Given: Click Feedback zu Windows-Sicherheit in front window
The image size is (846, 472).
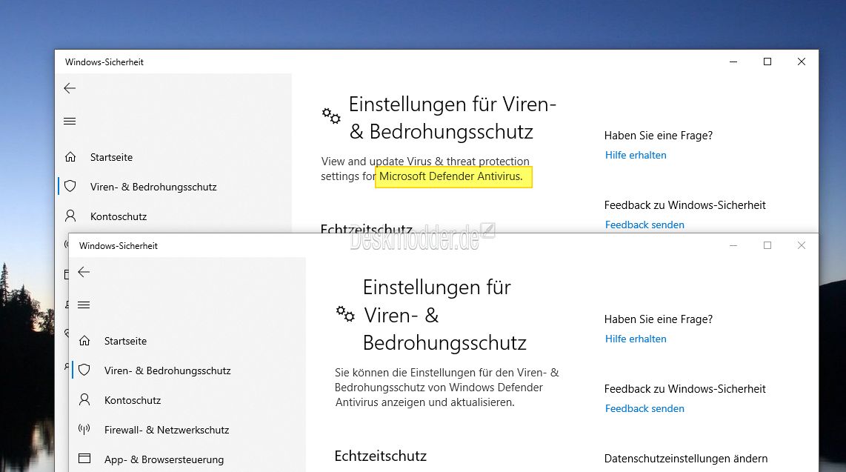Looking at the screenshot, I should [x=685, y=390].
